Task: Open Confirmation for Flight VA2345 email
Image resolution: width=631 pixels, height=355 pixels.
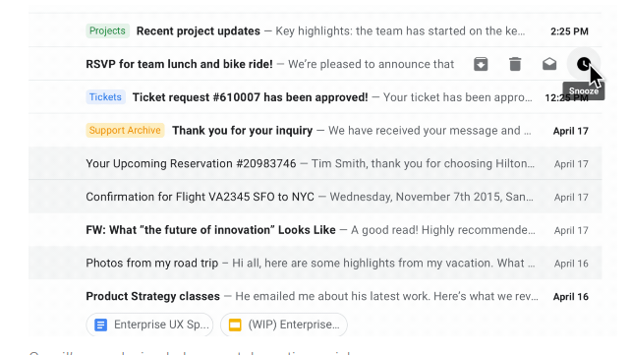Action: coord(315,197)
